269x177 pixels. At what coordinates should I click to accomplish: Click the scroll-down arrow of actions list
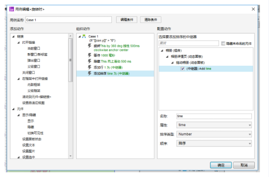pyautogui.click(x=70, y=156)
